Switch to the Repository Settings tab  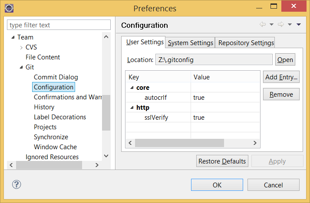pyautogui.click(x=245, y=43)
